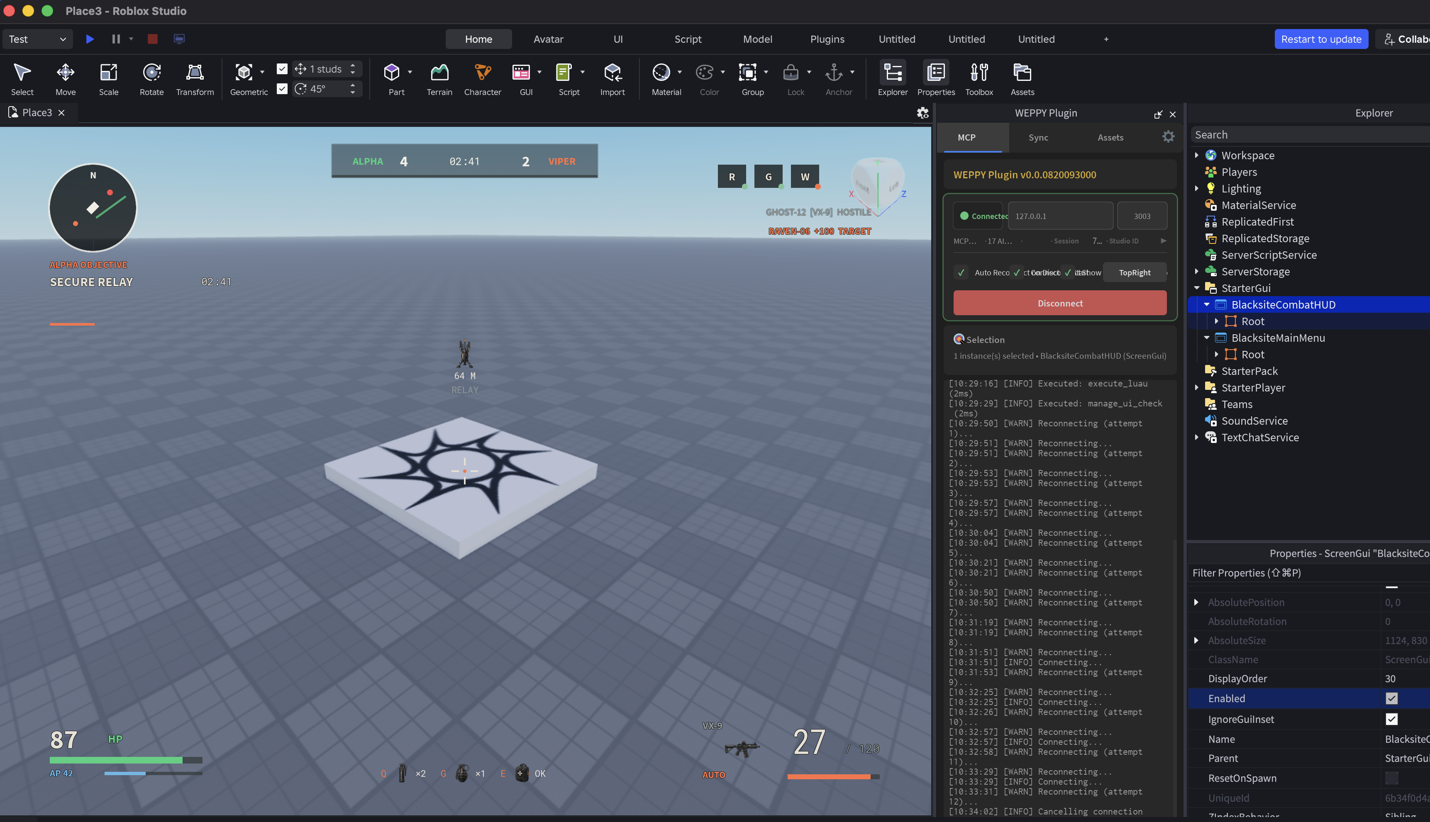Open the TopRight position dropdown
This screenshot has width=1430, height=822.
1134,272
